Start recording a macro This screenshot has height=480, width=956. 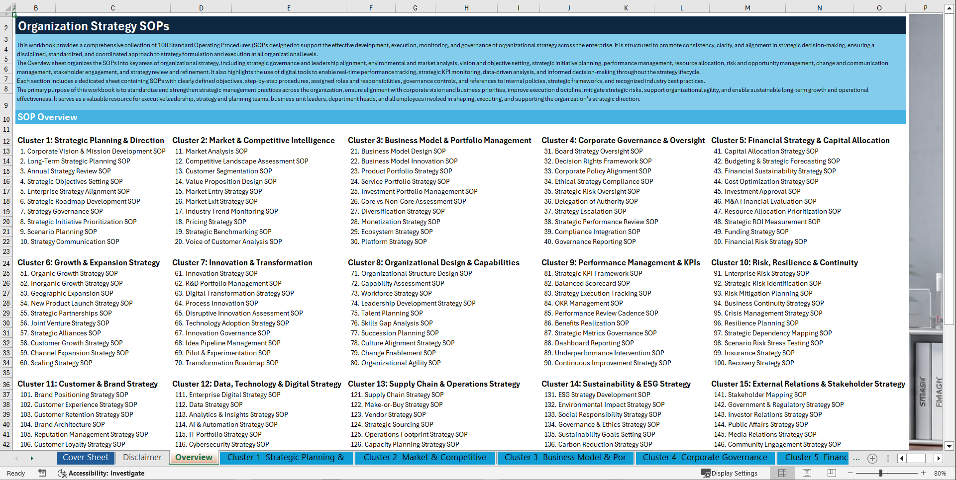tap(42, 473)
